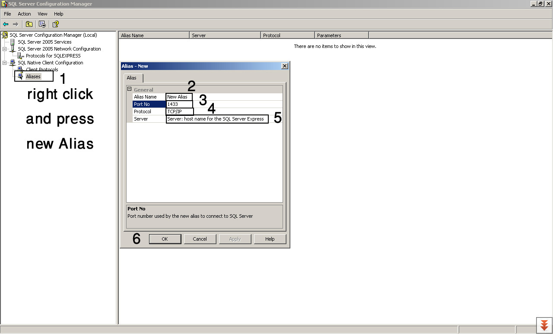Click the OK button
This screenshot has height=334, width=553.
[x=165, y=239]
